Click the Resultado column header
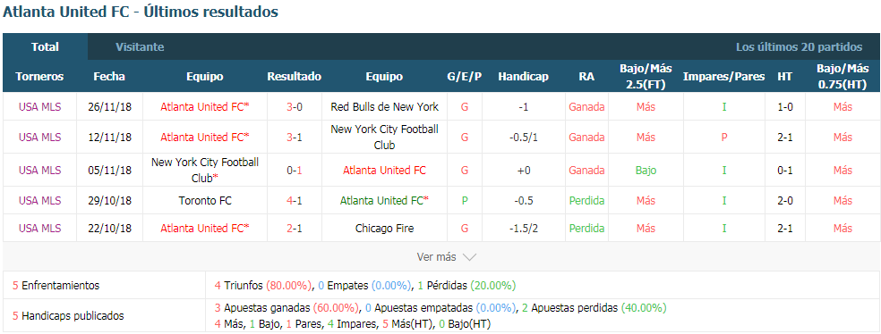Viewport: 881px width, 334px height. (x=295, y=77)
